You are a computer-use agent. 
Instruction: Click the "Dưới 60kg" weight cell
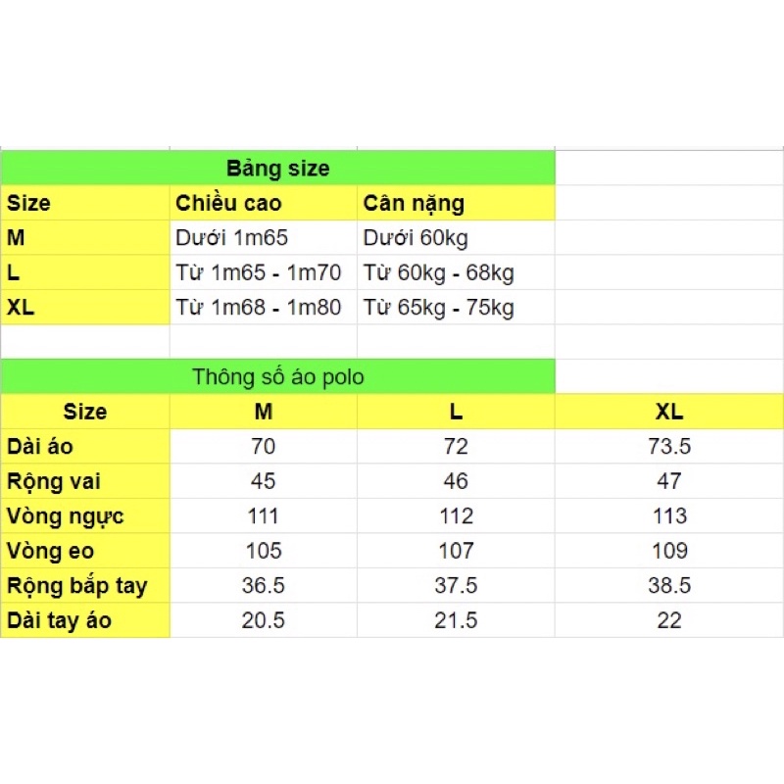pyautogui.click(x=416, y=238)
